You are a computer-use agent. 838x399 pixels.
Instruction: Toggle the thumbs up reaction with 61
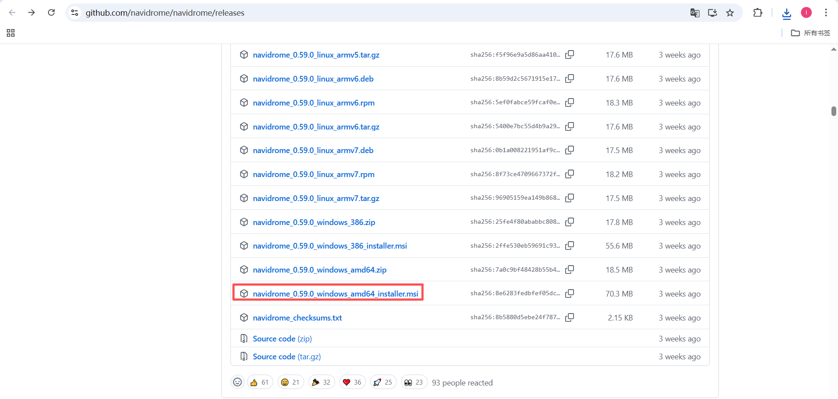tap(260, 382)
